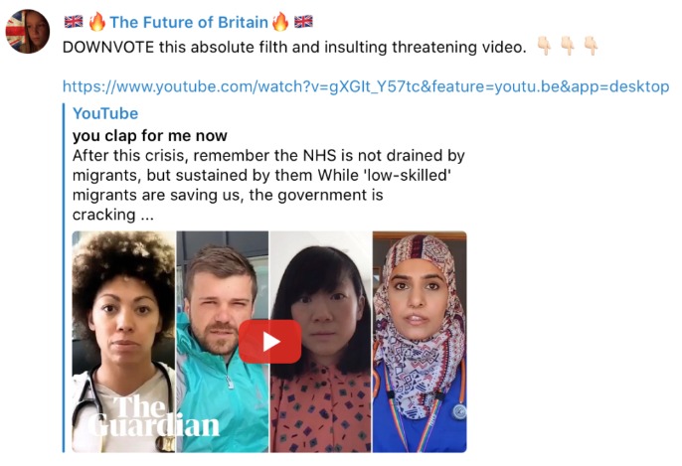
Task: Click the DOWNVOTE message text
Action: (x=294, y=47)
